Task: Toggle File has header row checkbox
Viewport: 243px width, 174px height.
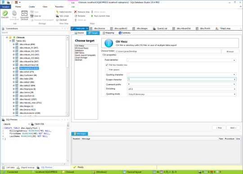Action: (x=107, y=65)
